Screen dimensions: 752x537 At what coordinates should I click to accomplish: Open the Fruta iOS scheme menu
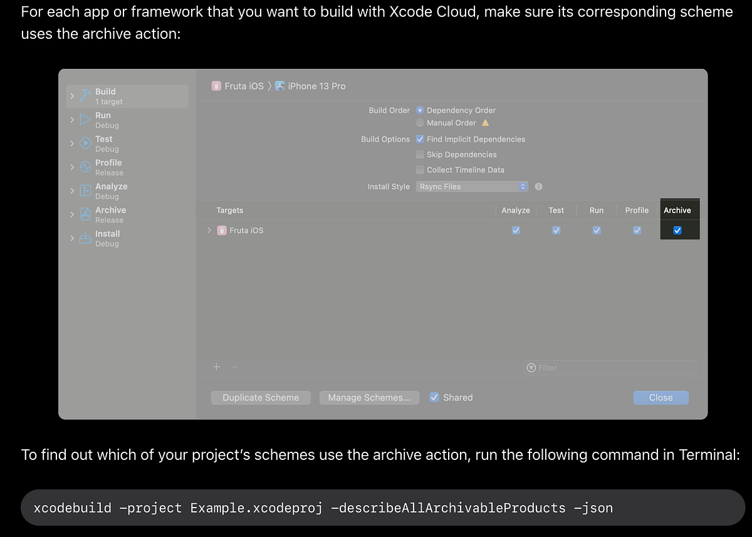[x=243, y=86]
